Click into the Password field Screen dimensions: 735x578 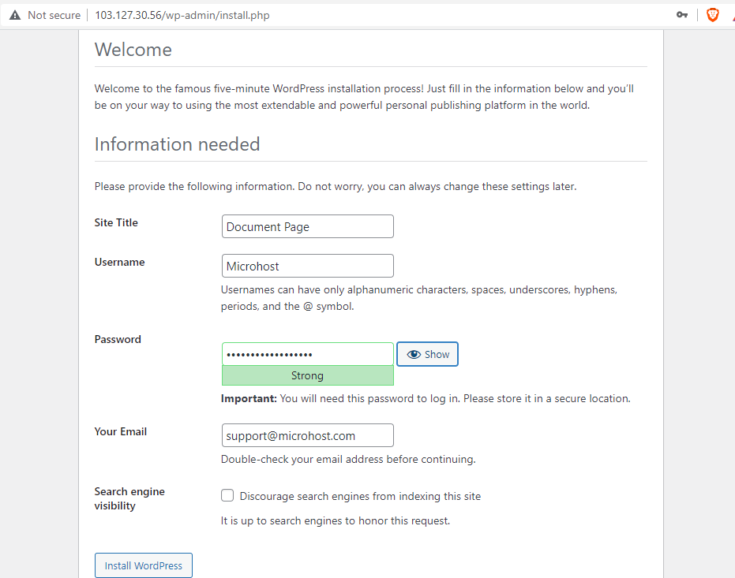[308, 354]
